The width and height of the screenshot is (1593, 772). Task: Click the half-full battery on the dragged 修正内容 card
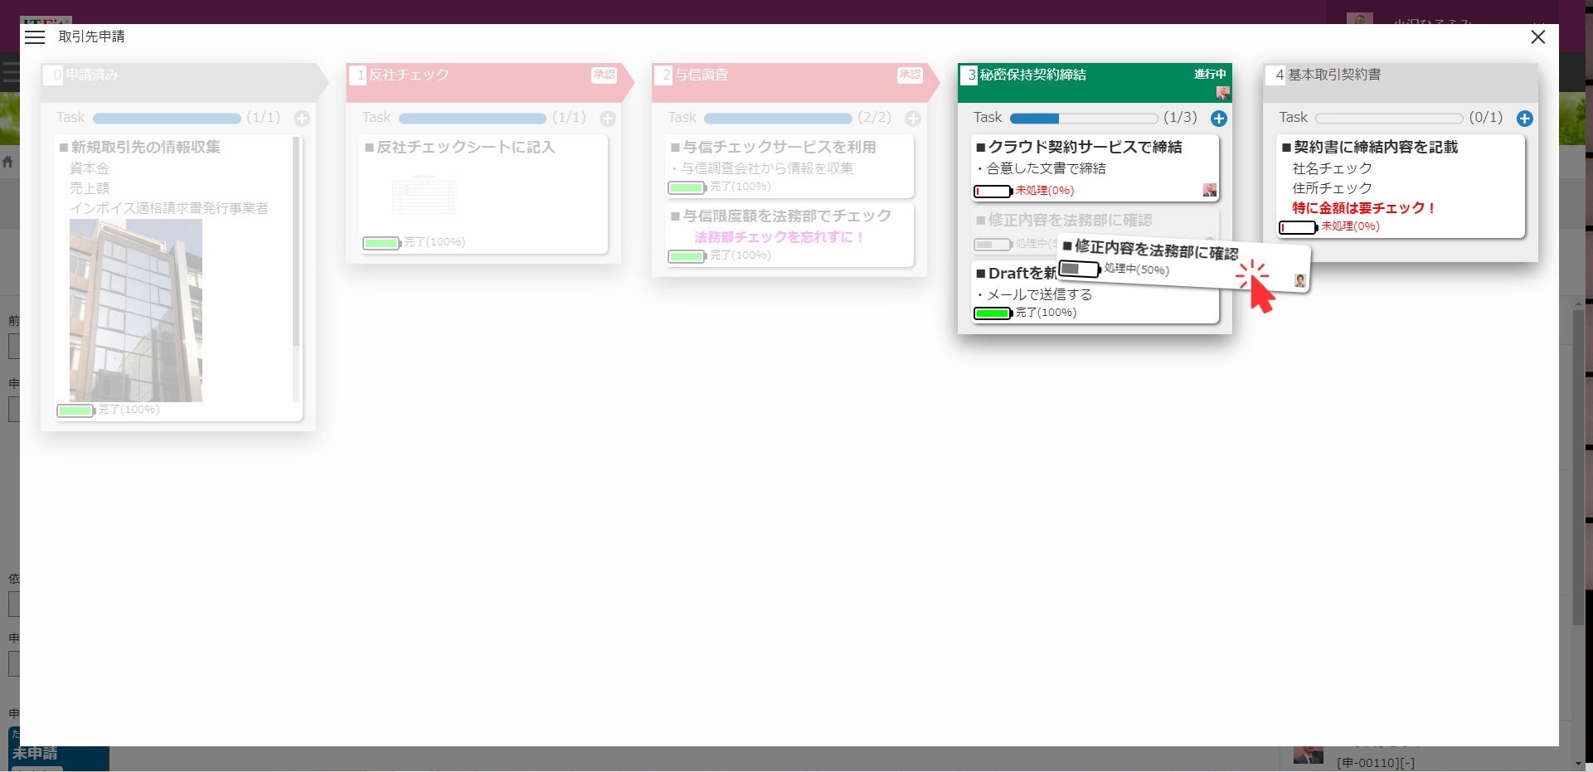point(1080,269)
